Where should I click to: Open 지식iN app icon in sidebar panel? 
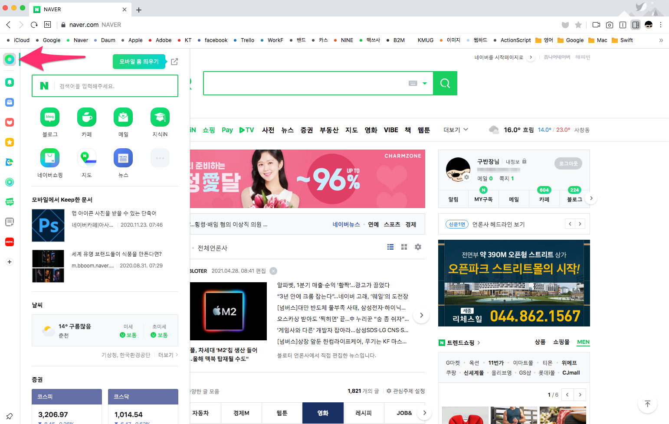click(160, 117)
